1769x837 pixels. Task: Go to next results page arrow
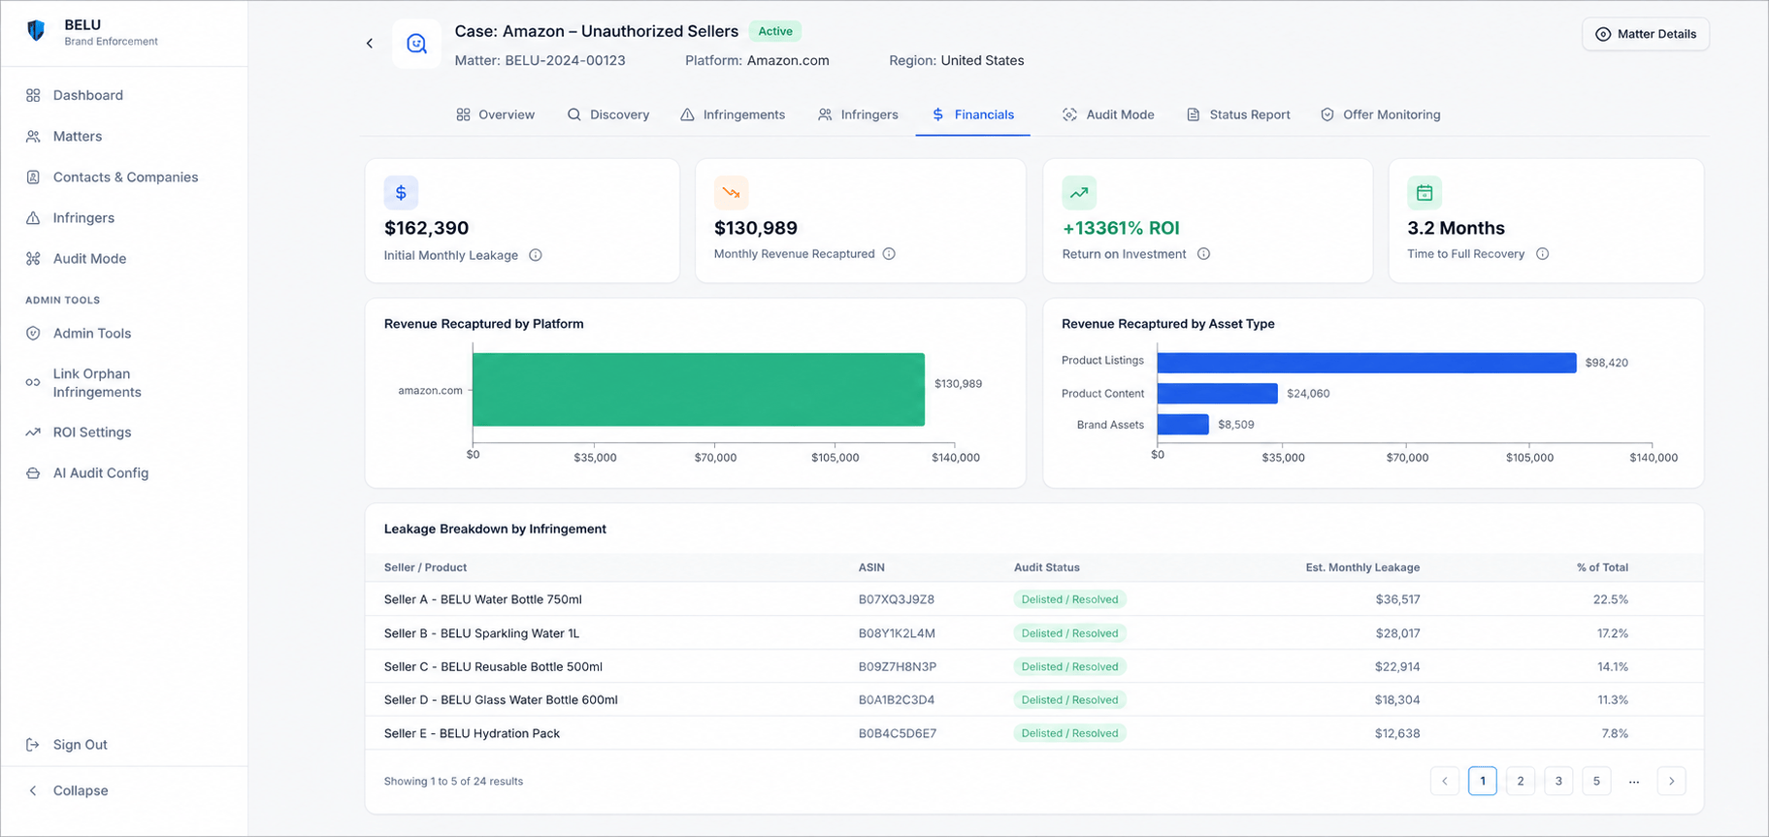pyautogui.click(x=1671, y=781)
